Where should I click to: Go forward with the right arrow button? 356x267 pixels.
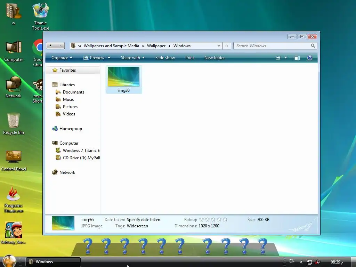tap(60, 46)
